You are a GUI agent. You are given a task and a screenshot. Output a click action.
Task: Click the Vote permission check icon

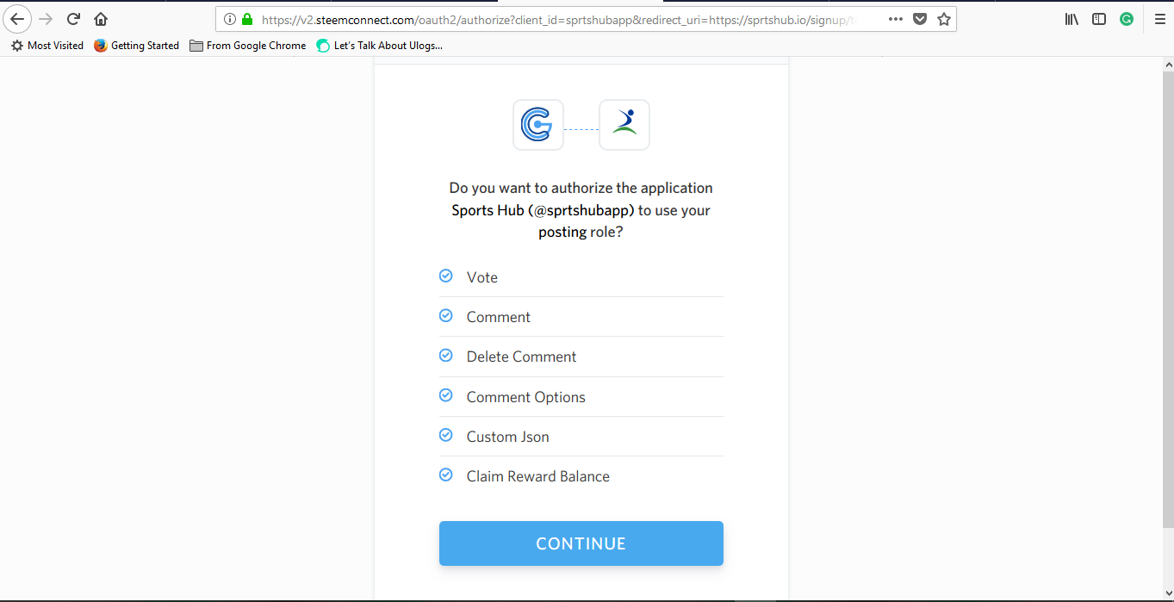coord(446,276)
